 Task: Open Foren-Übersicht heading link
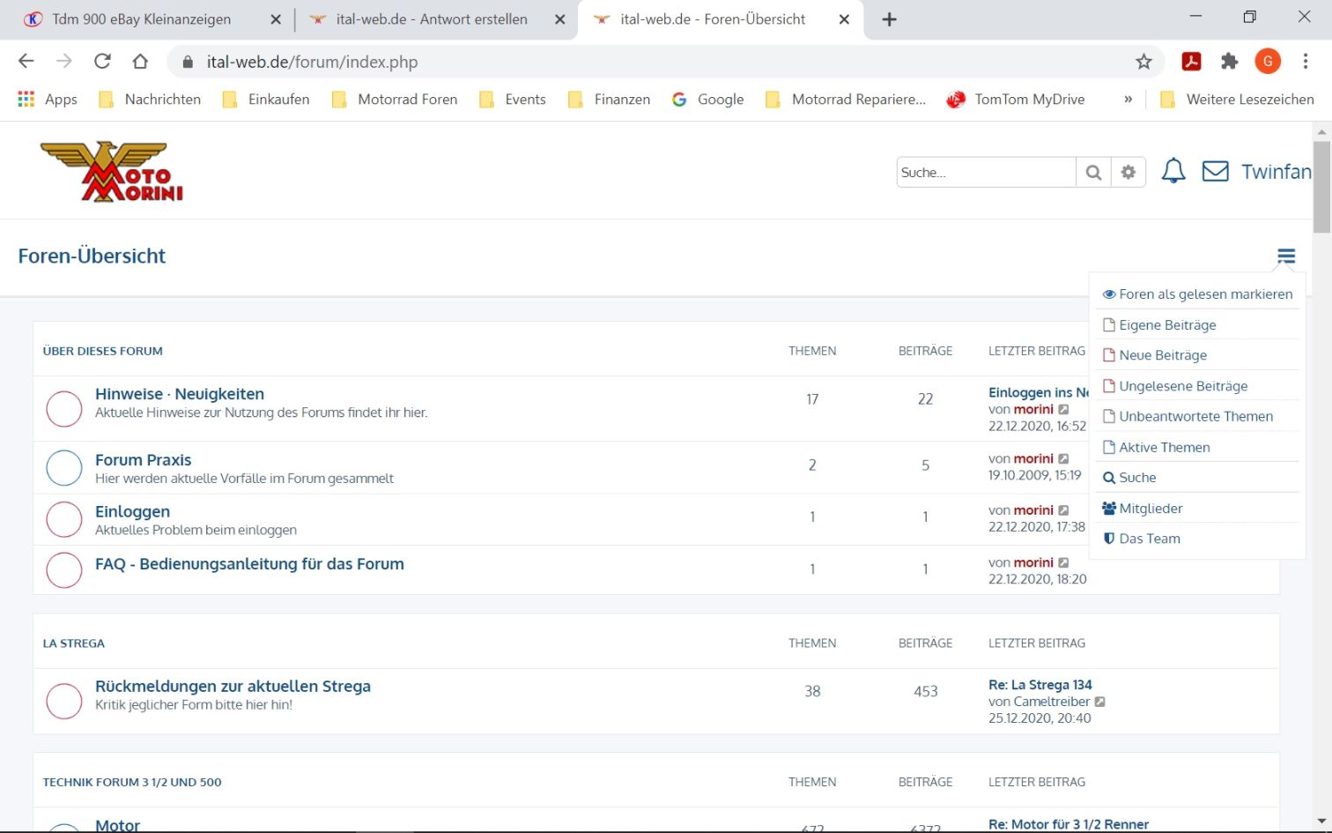click(x=92, y=257)
